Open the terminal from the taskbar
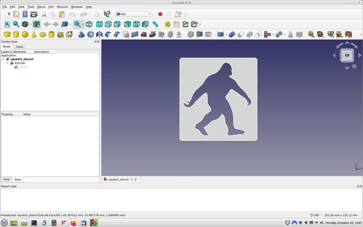Image resolution: width=363 pixels, height=227 pixels. coord(34,223)
